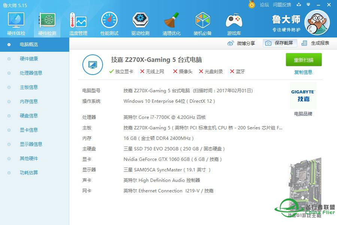Image resolution: width=337 pixels, height=225 pixels.
Task: Launch 性能测试 (Performance Test)
Action: 109,22
